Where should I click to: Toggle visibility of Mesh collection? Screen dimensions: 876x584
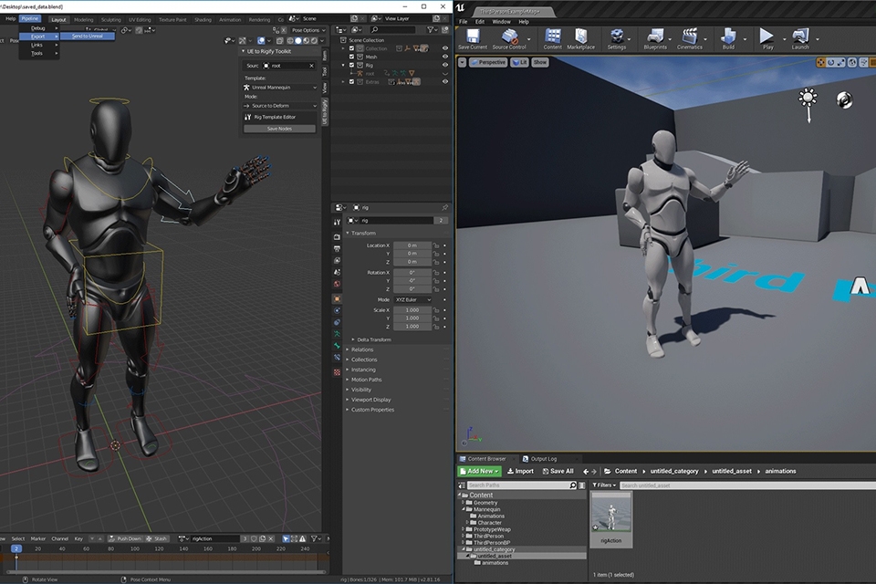point(444,57)
